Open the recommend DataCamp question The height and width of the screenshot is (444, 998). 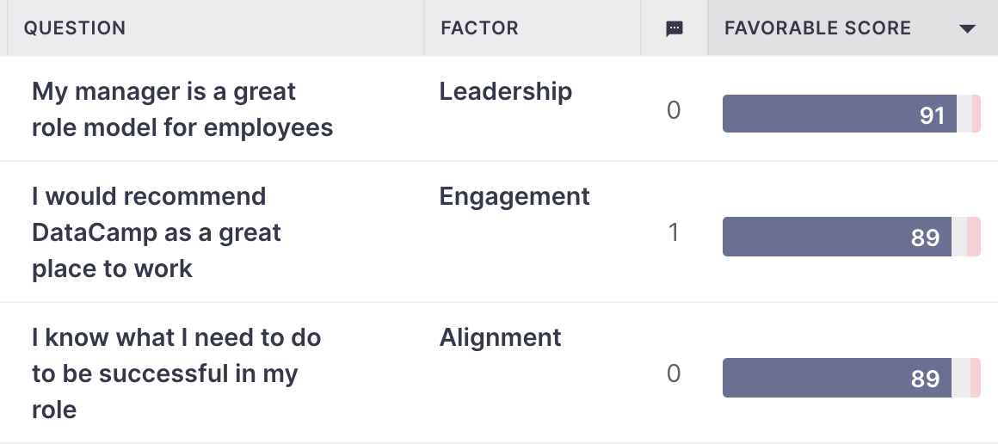157,232
